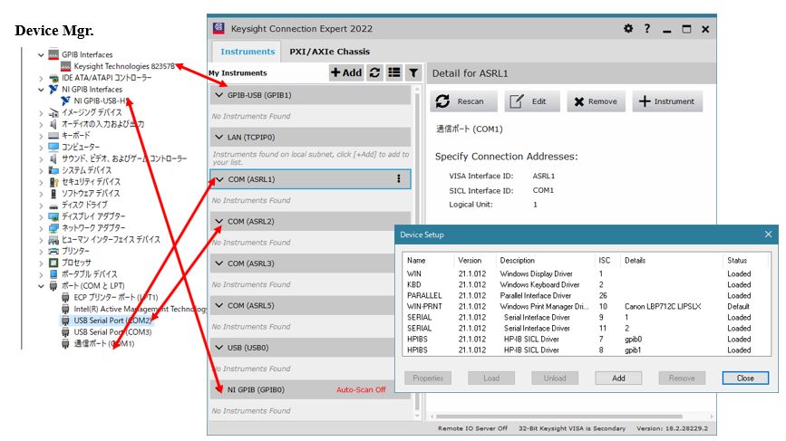The image size is (786, 441).
Task: Expand コンピューター node in Device Manager
Action: pos(41,148)
